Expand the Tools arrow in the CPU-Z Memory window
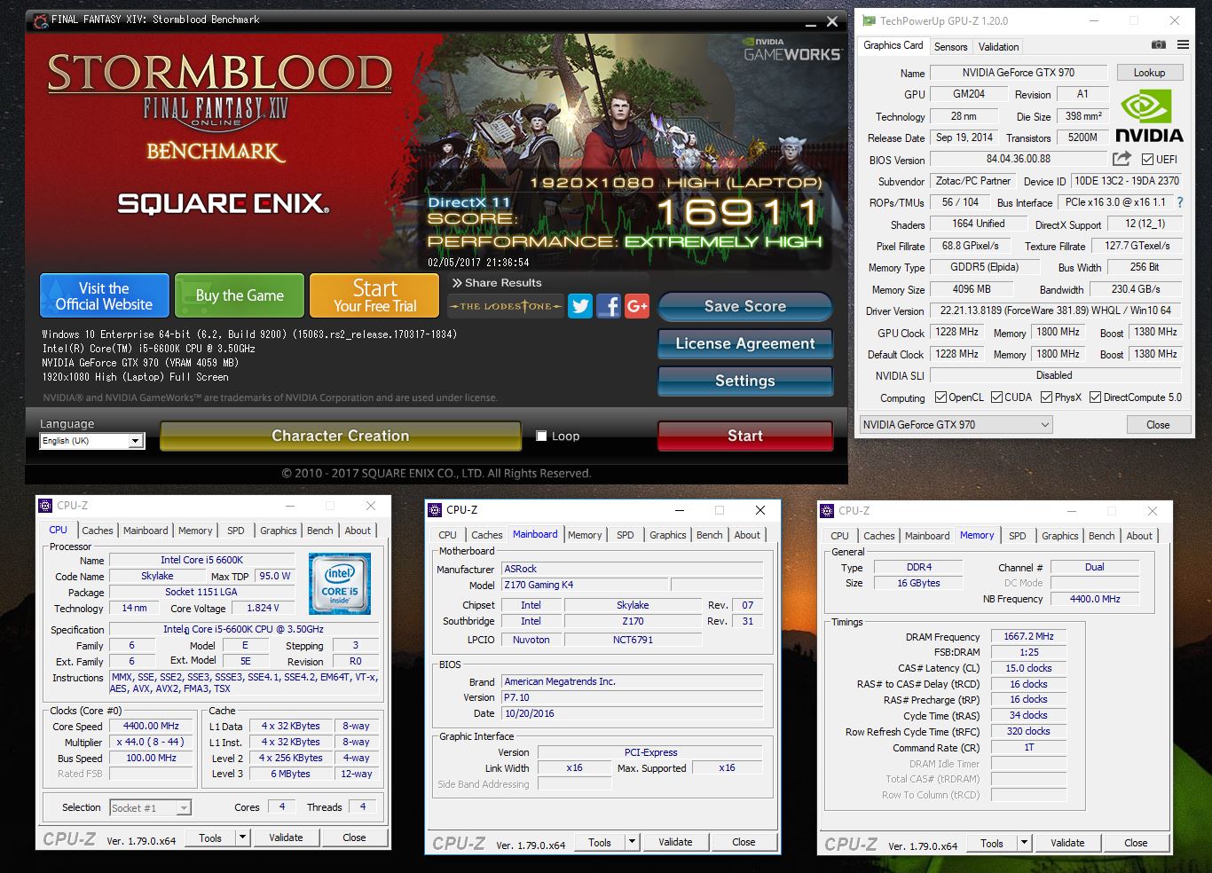Viewport: 1212px width, 873px height. tap(1024, 843)
